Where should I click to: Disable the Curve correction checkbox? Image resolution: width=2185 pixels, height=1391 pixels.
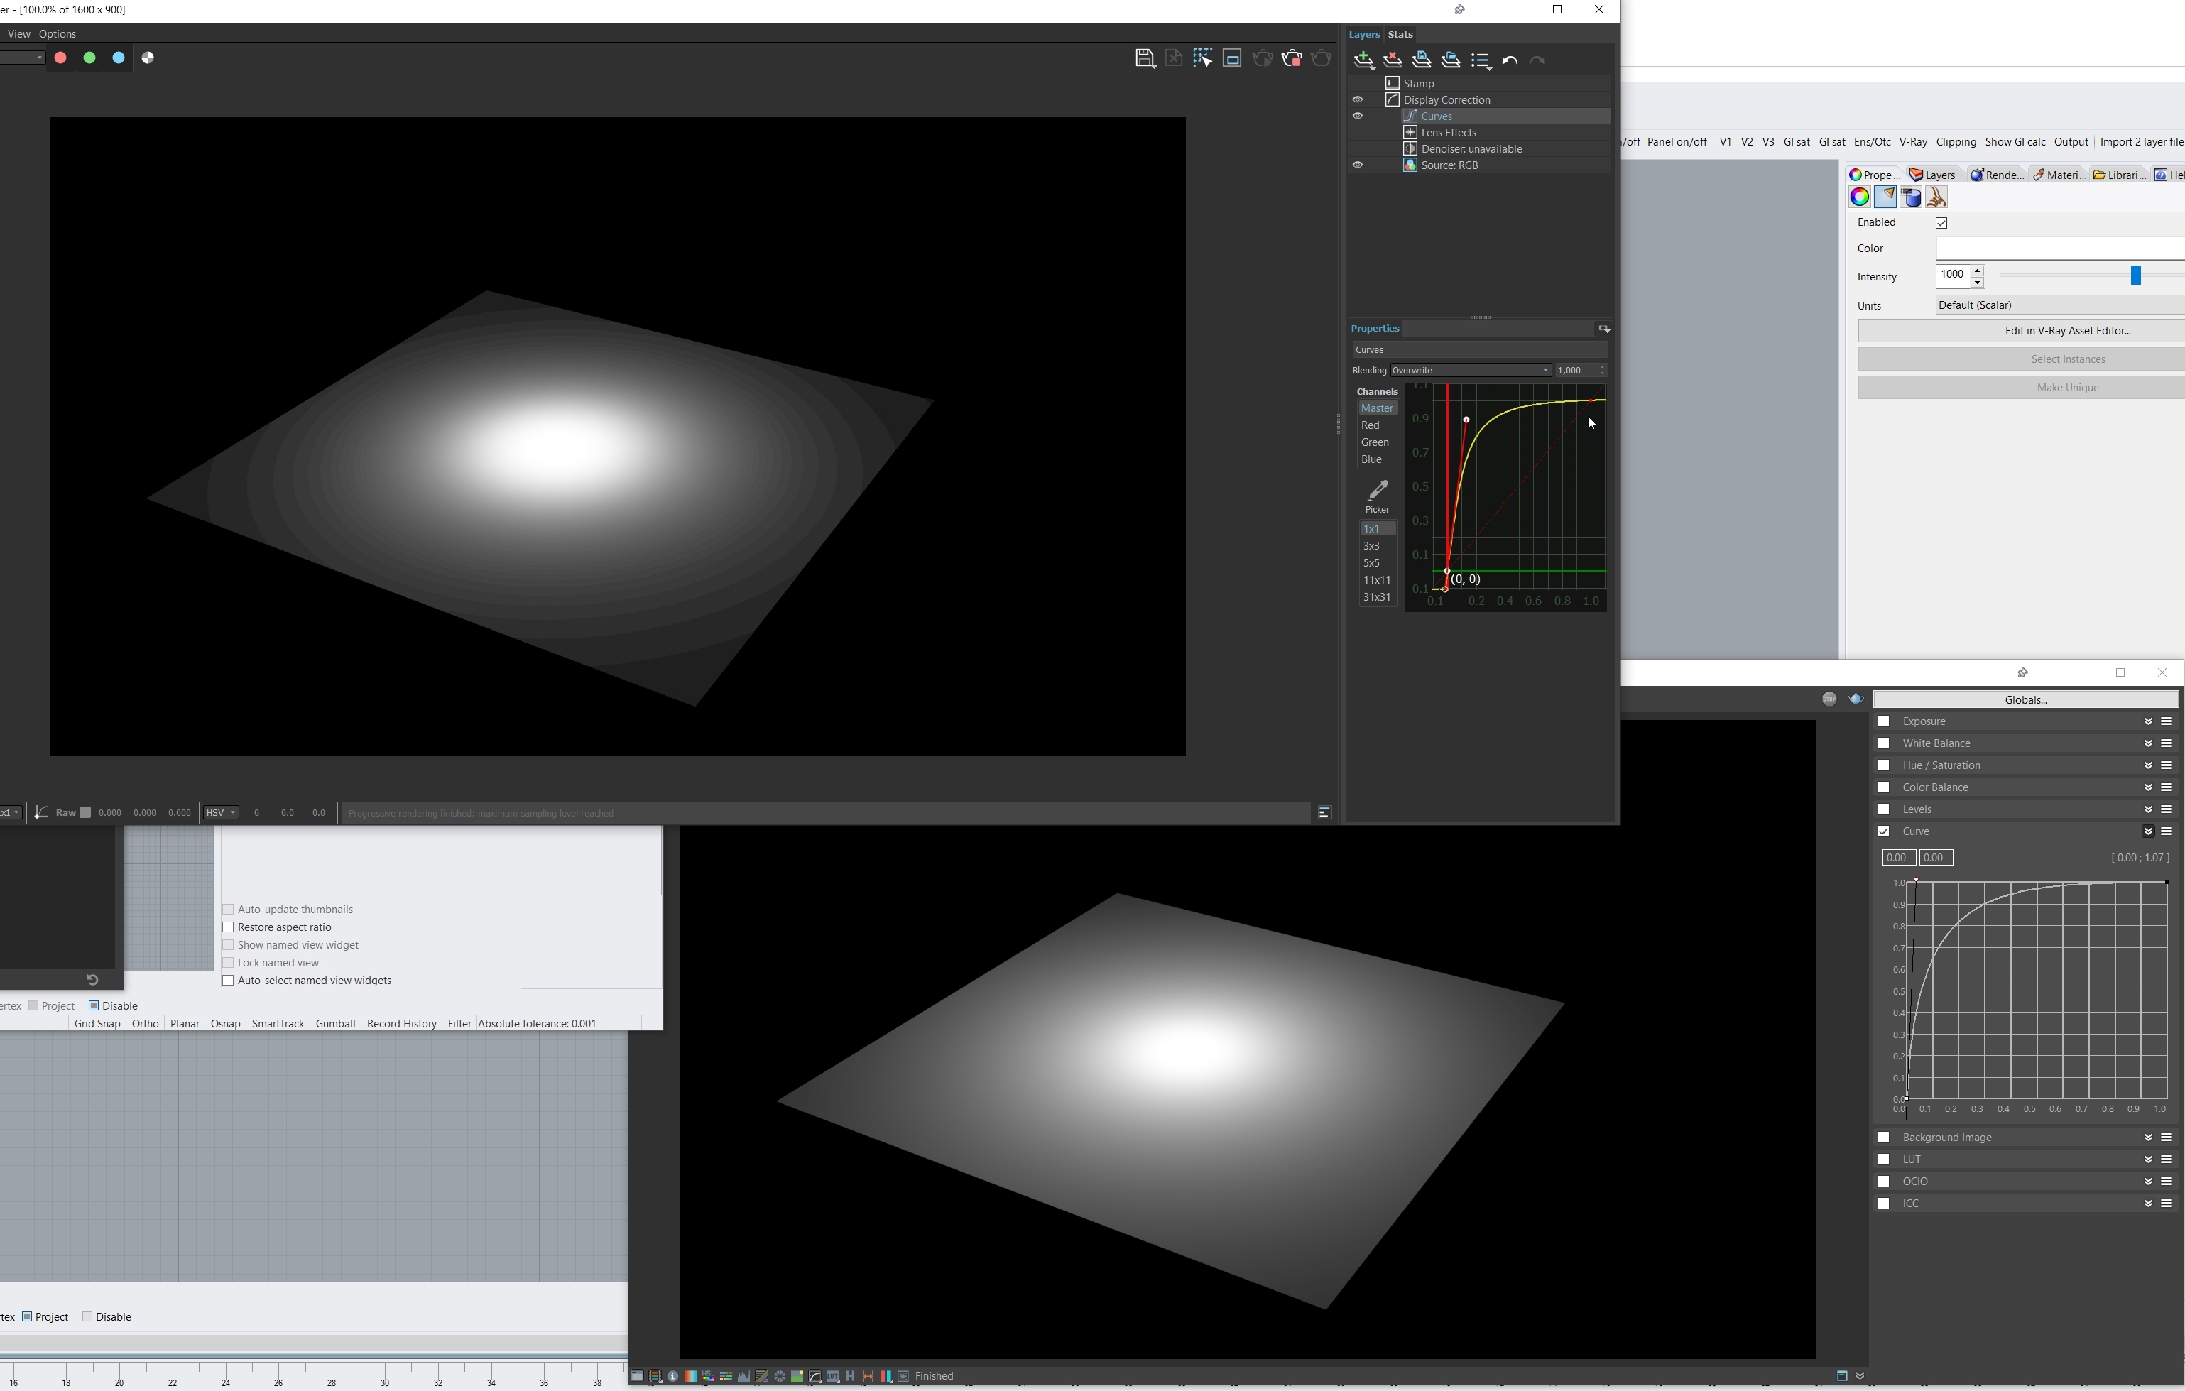click(1884, 831)
